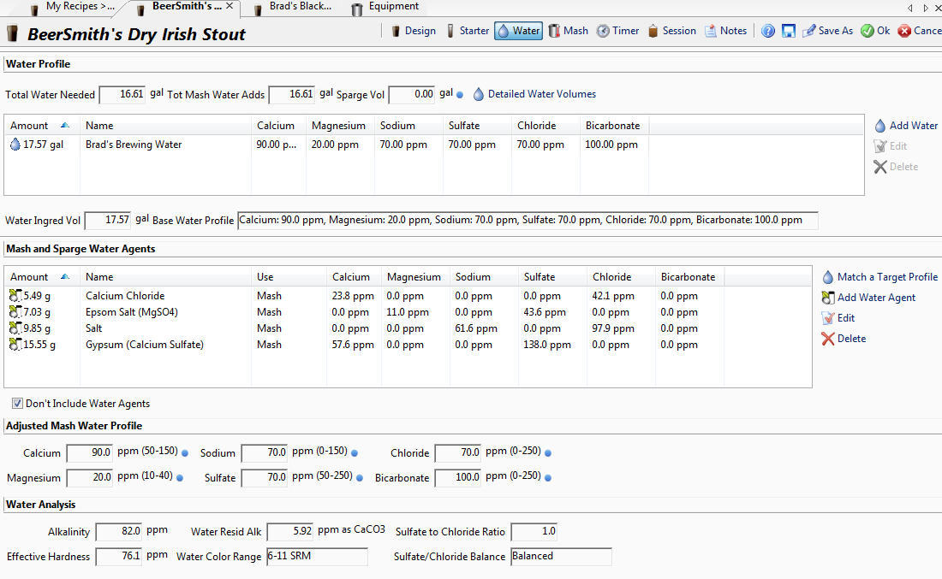Click Add Water Agent button
Screen dimensions: 942x579
(868, 298)
